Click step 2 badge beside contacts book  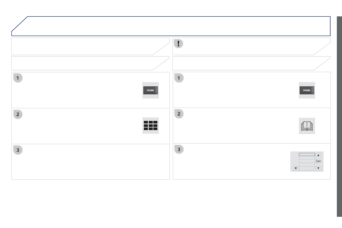point(179,114)
